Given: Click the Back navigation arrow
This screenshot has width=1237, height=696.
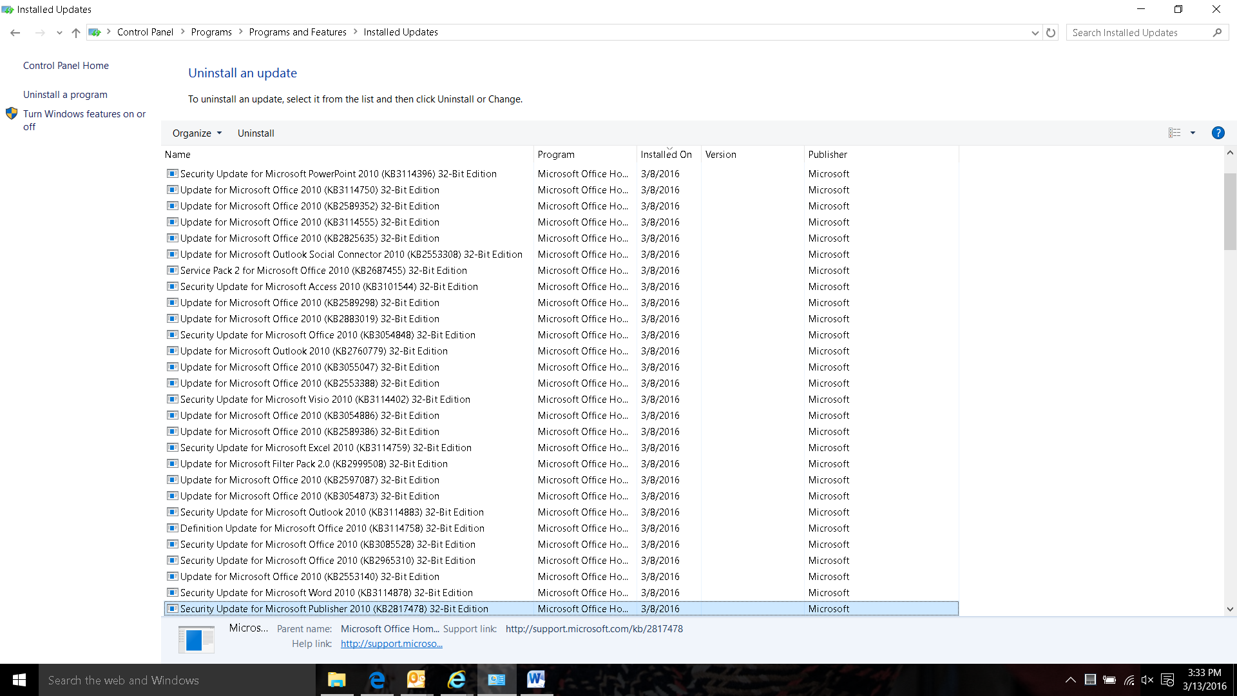Looking at the screenshot, I should [15, 33].
